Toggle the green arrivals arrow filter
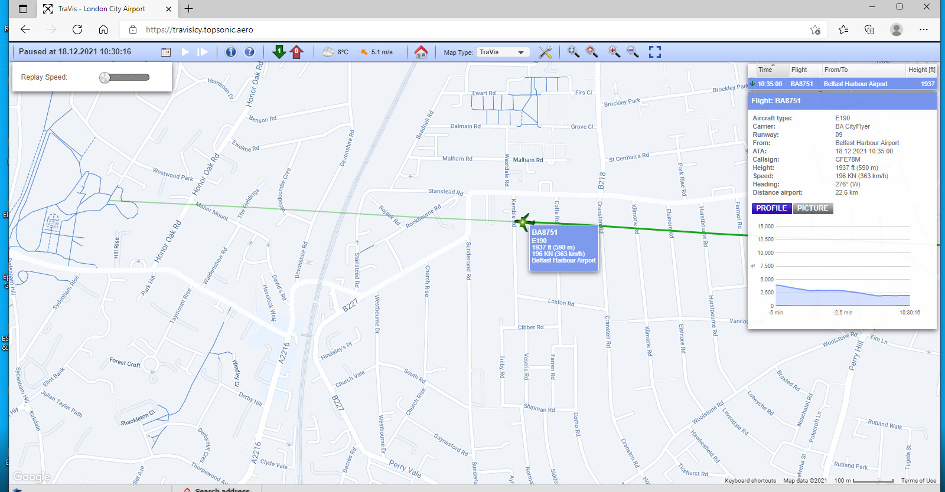Image resolution: width=945 pixels, height=492 pixels. [x=279, y=52]
